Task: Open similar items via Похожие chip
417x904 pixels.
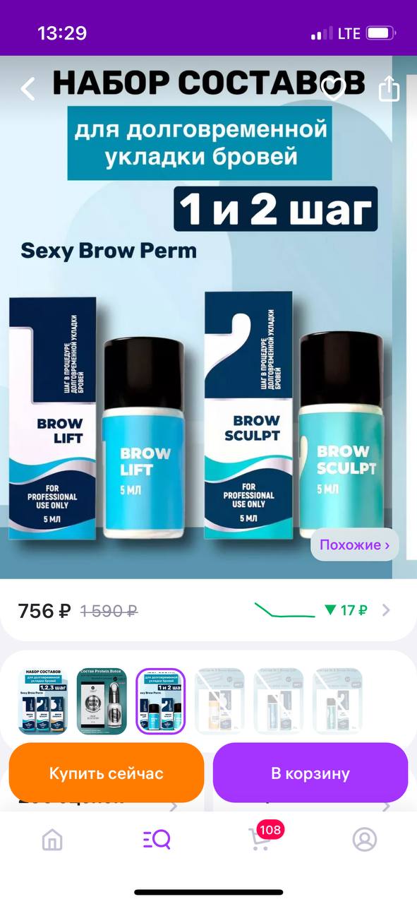Action: coord(355,545)
